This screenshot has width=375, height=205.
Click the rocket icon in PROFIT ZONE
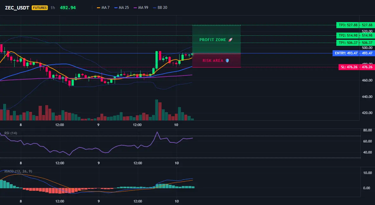click(x=230, y=39)
